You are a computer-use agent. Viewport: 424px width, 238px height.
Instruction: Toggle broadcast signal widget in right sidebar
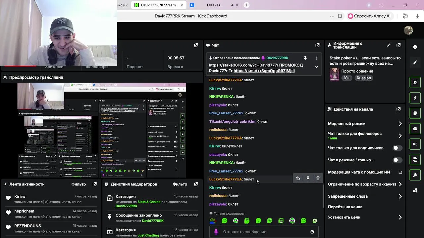(x=415, y=144)
